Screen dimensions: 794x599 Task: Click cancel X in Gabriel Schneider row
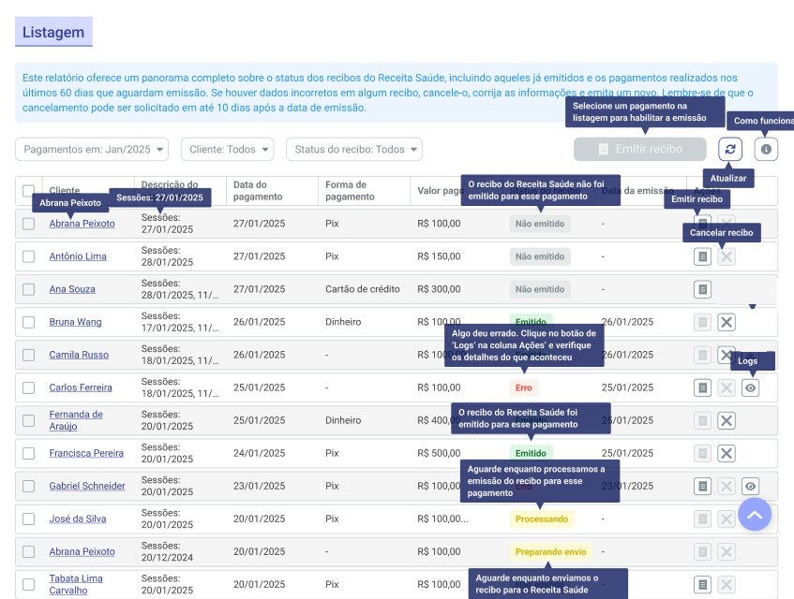coord(727,487)
